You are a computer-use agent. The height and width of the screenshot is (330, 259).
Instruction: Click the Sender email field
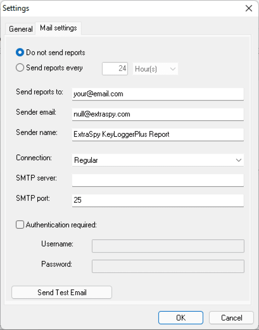coord(158,114)
